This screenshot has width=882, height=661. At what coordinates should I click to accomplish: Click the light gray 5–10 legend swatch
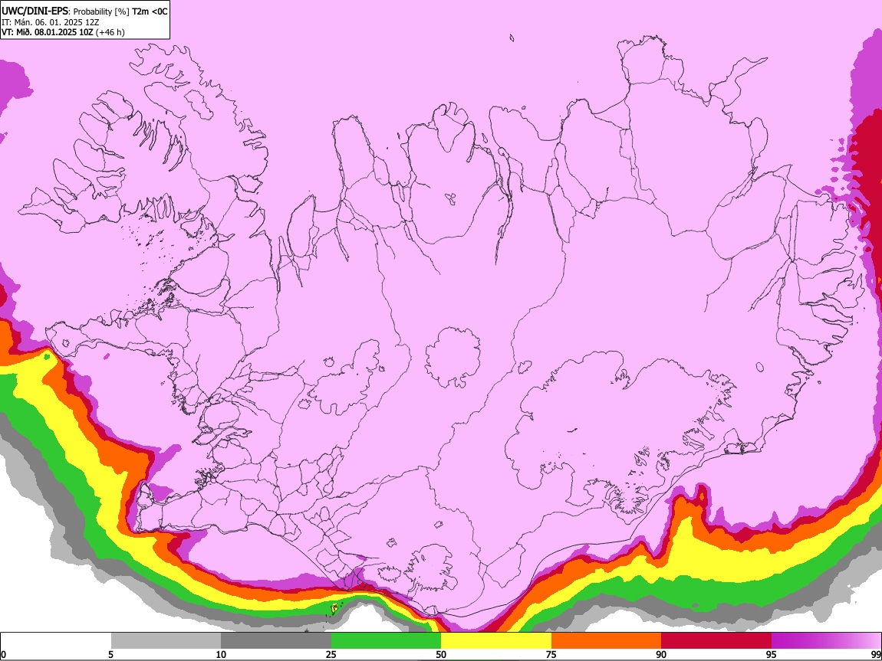click(x=166, y=641)
